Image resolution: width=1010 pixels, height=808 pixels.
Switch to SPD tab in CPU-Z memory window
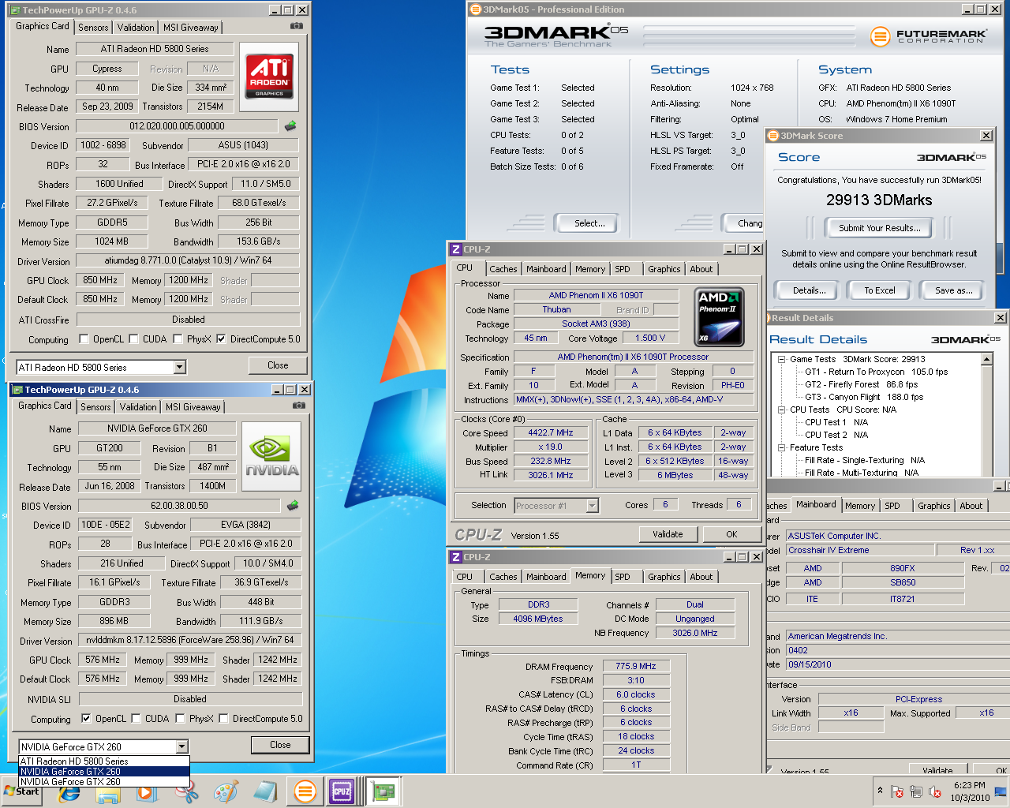[x=623, y=577]
